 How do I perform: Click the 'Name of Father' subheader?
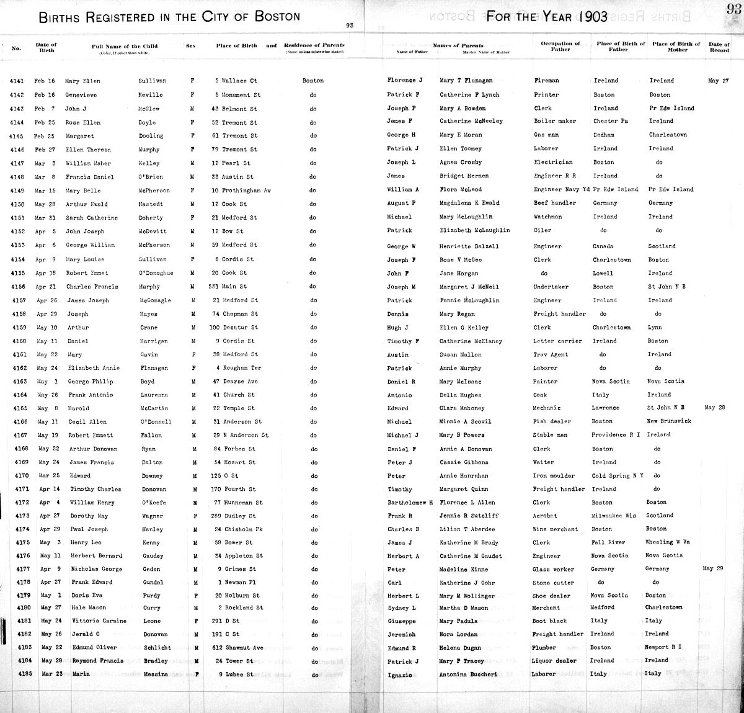point(414,52)
